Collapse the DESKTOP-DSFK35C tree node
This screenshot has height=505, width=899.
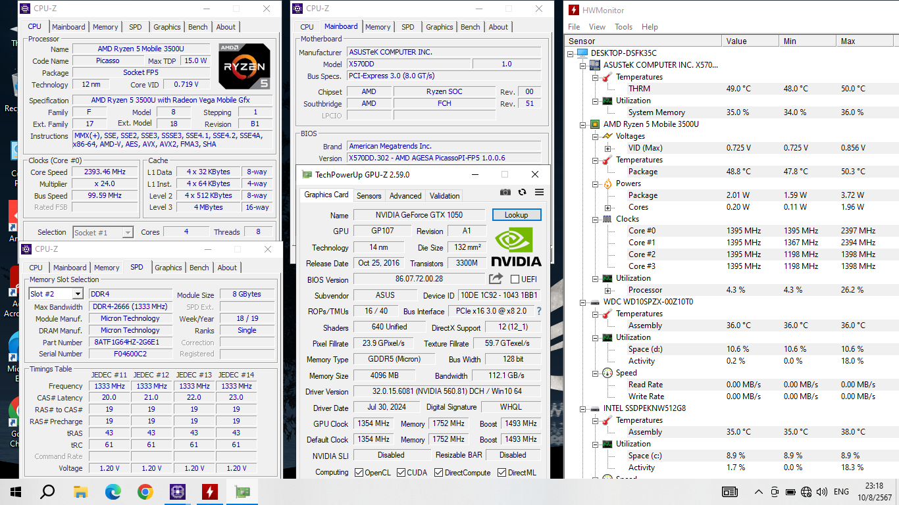click(x=571, y=53)
